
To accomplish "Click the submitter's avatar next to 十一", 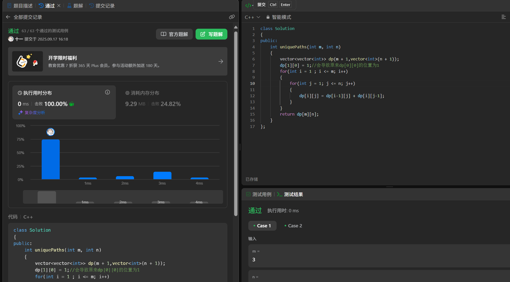I will (11, 39).
